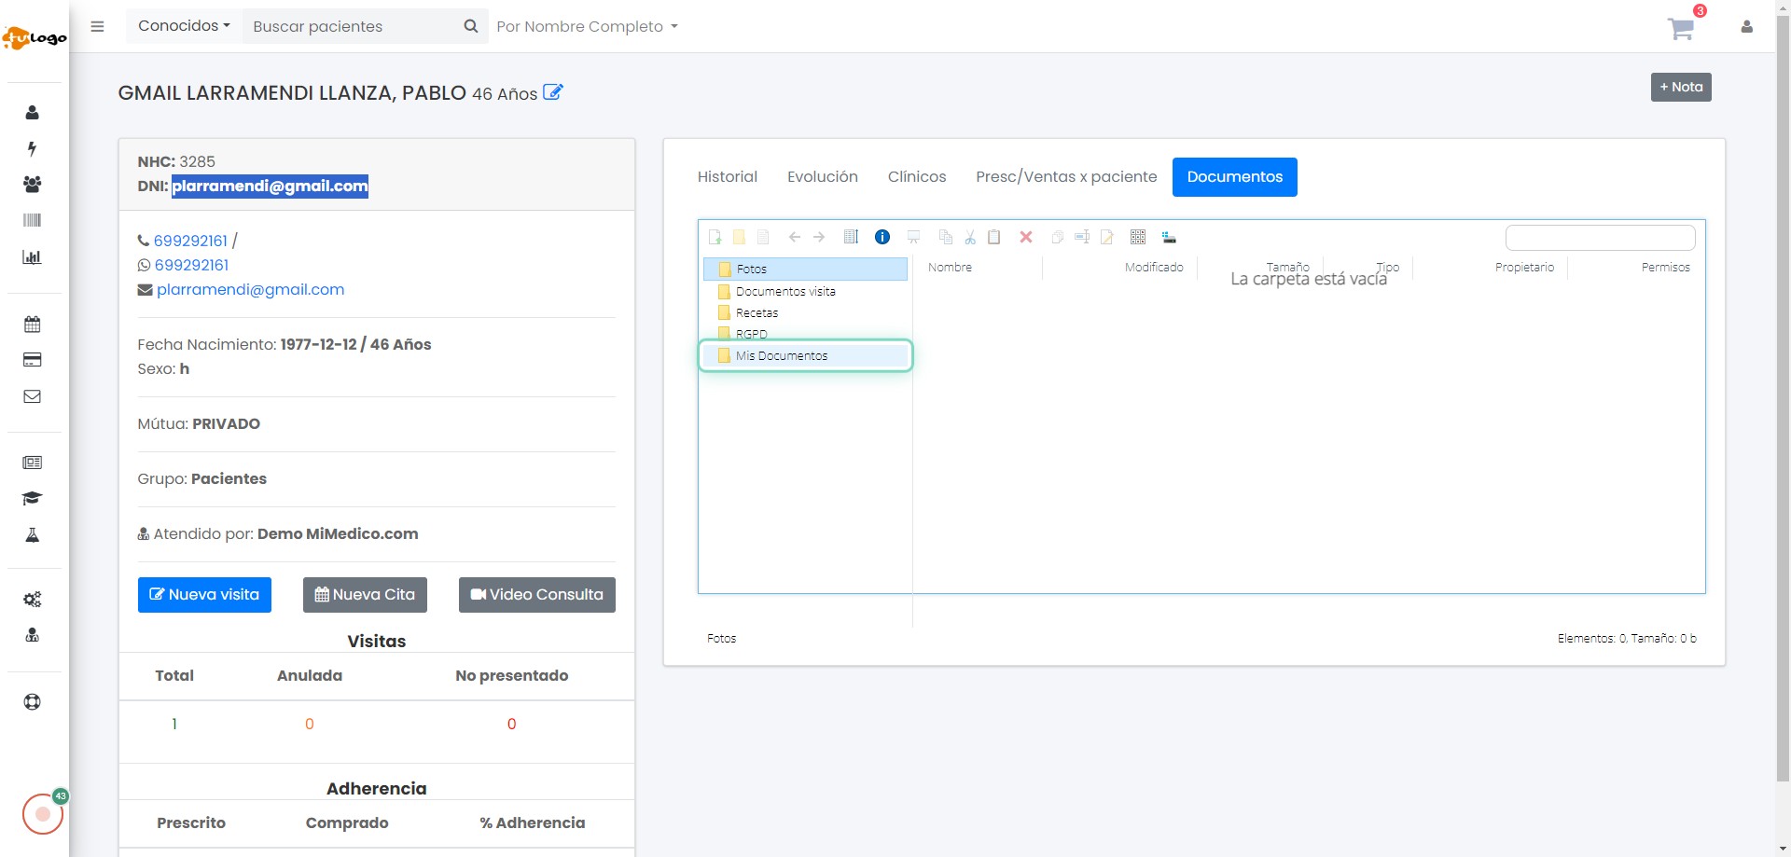Click the red X delete icon

[1026, 237]
